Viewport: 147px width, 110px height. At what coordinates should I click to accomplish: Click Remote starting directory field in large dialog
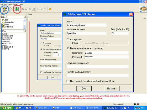[x=98, y=76]
